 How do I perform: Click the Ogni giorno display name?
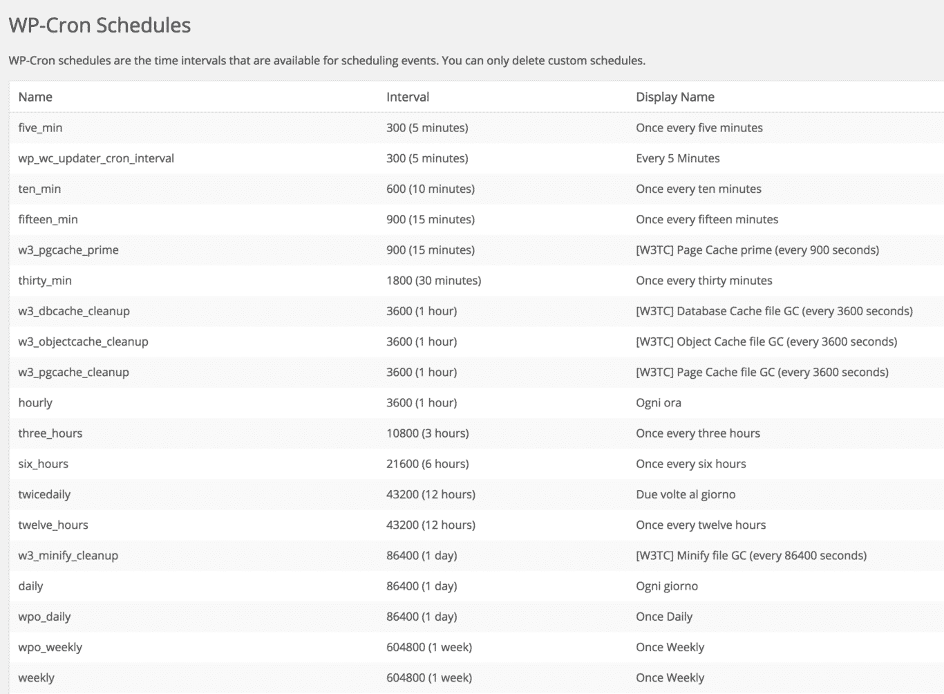click(666, 586)
